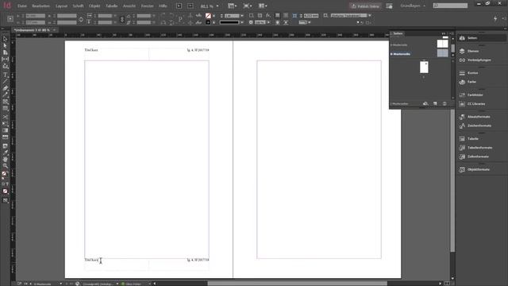Open the Bearbeiten menu

click(x=40, y=6)
